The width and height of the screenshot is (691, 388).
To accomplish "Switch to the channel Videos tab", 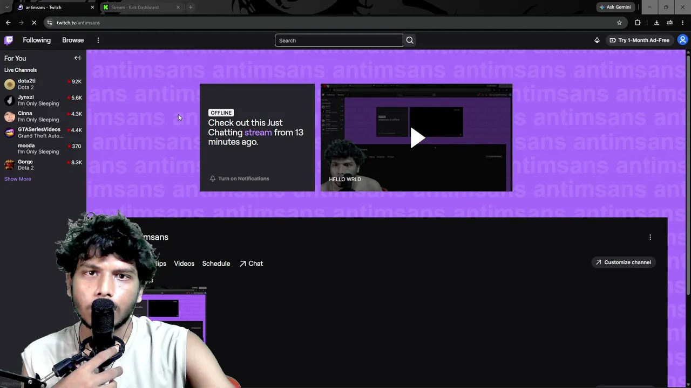I will pyautogui.click(x=184, y=264).
